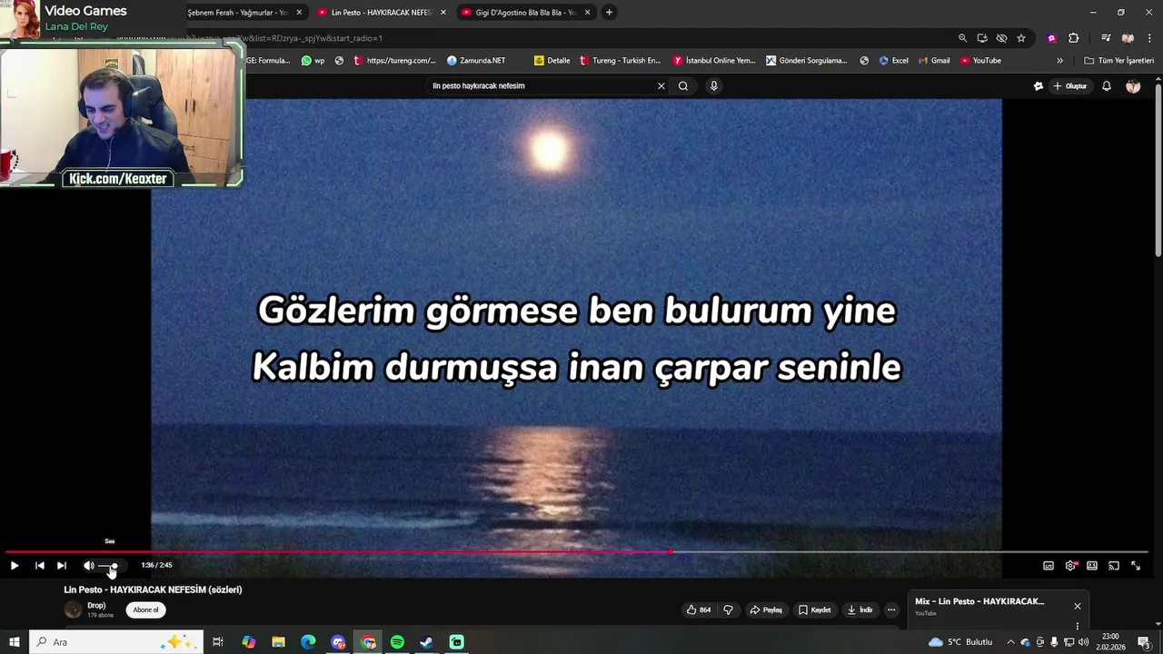Image resolution: width=1163 pixels, height=654 pixels.
Task: Run search with magnifier button
Action: click(683, 85)
